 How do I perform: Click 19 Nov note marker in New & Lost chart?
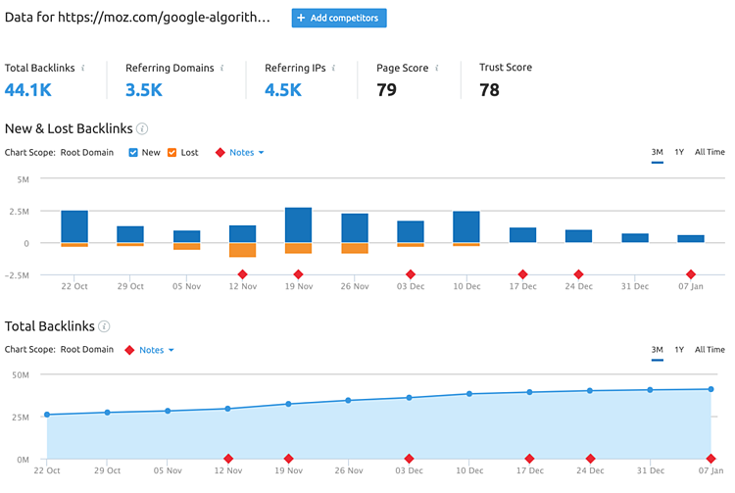click(298, 274)
